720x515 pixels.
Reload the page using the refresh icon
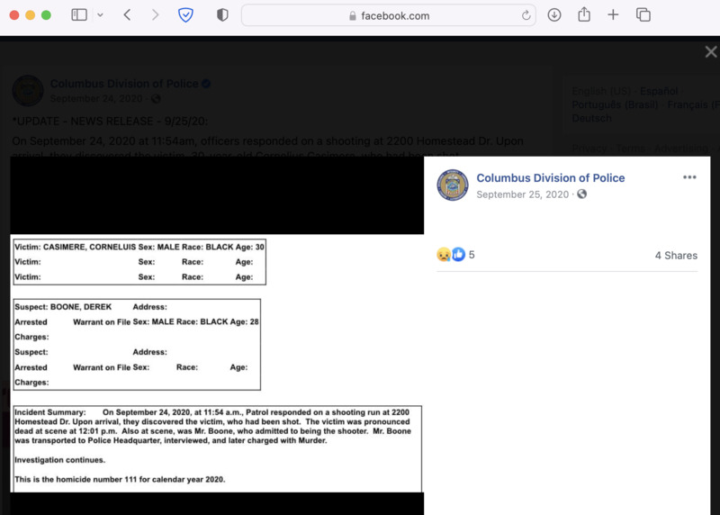[x=526, y=15]
